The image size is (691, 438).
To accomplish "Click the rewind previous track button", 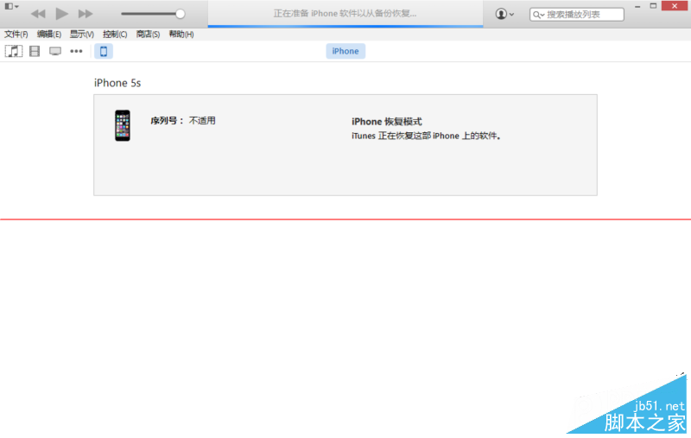I will 38,14.
